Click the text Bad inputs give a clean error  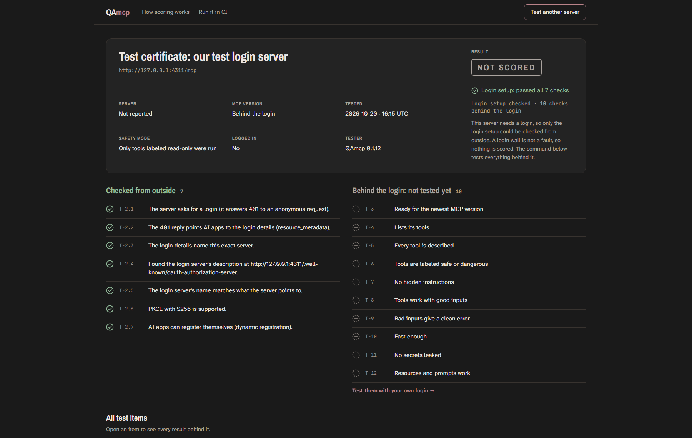point(432,319)
